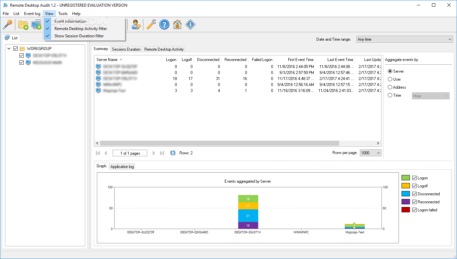Click the blue diamond info icon
The height and width of the screenshot is (259, 457).
(x=190, y=24)
